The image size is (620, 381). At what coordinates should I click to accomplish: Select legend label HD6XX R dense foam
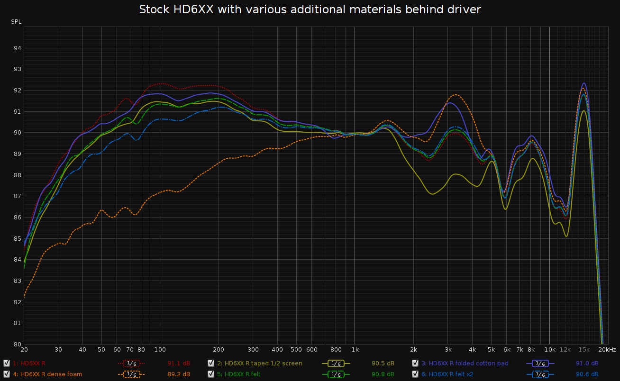[47, 374]
